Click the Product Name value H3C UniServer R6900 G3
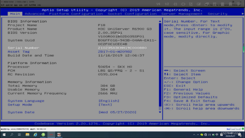Viewport: 245px width, 138px height. [125, 29]
